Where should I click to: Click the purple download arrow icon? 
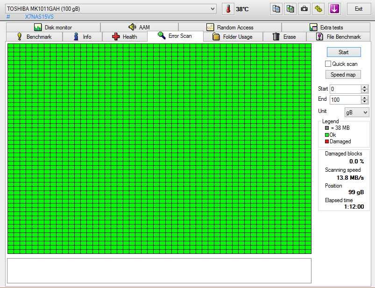(334, 9)
